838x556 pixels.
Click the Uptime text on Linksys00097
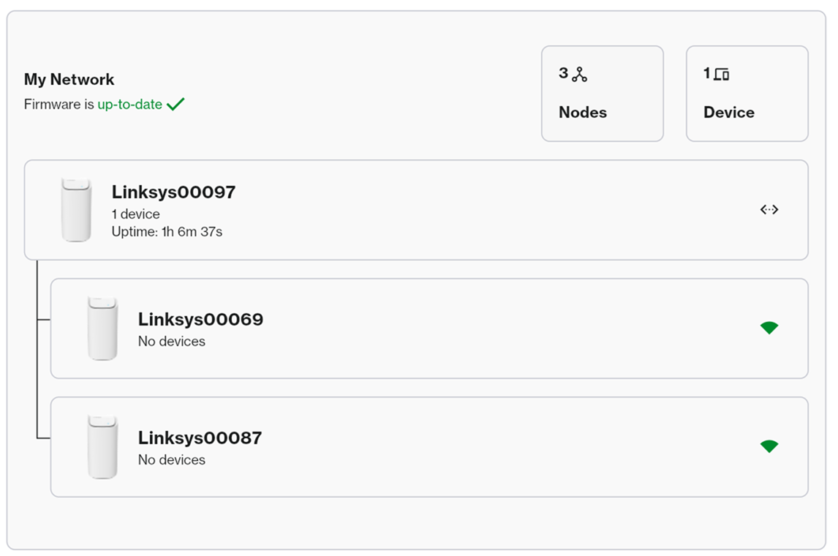[167, 232]
